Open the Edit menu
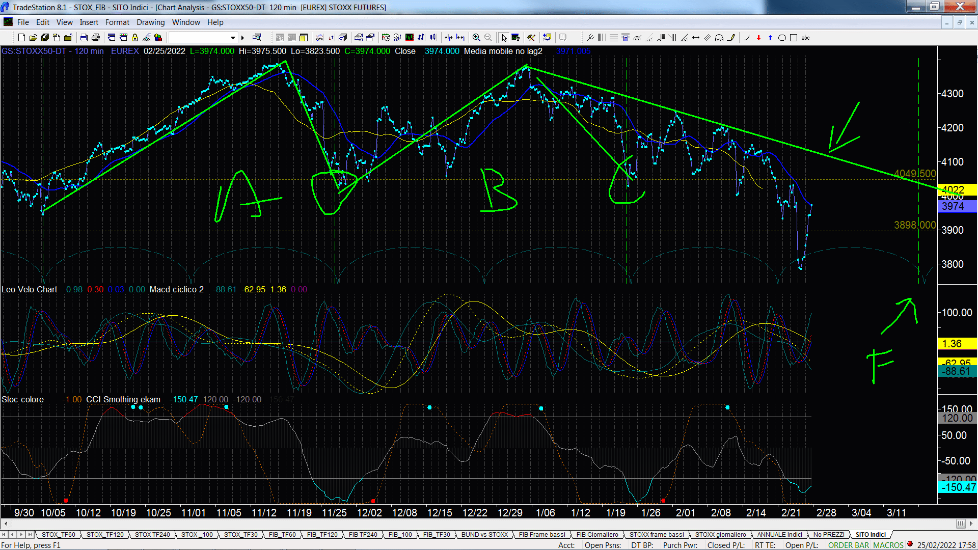Viewport: 978px width, 550px height. [x=43, y=22]
